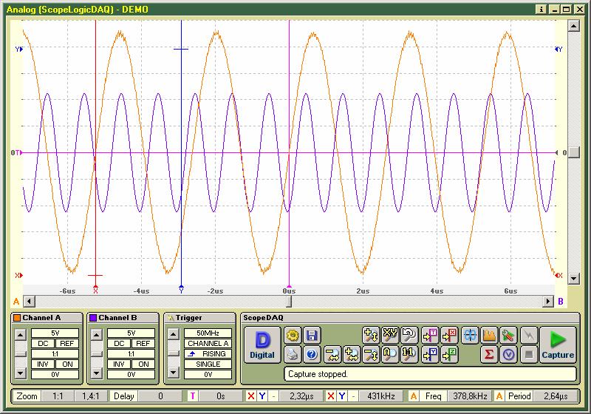Open measurements with the red Sigma icon
This screenshot has width=591, height=414.
[x=489, y=354]
